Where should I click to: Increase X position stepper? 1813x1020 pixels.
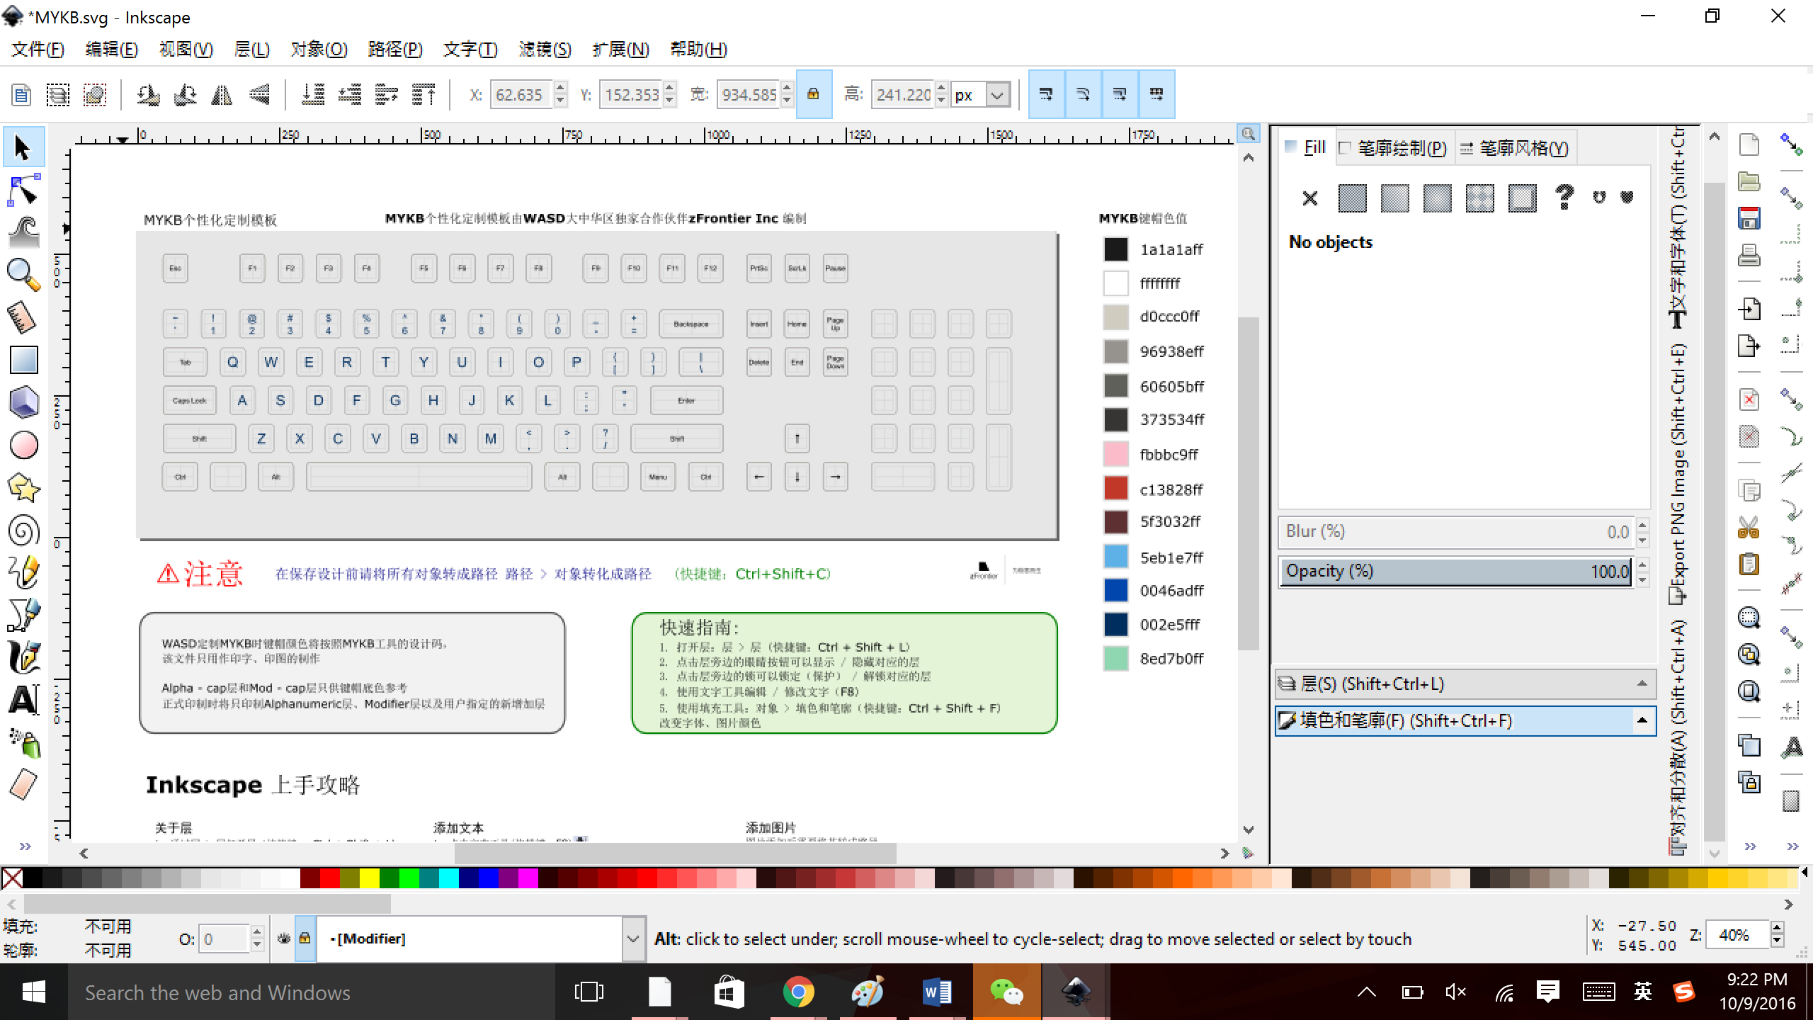(x=561, y=88)
